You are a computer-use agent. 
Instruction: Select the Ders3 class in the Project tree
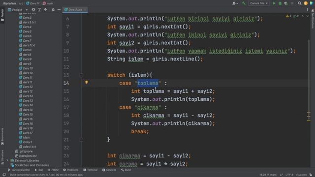[25, 18]
